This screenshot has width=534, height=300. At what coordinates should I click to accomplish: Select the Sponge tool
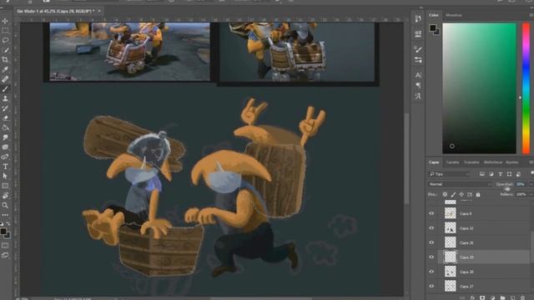pos(5,147)
